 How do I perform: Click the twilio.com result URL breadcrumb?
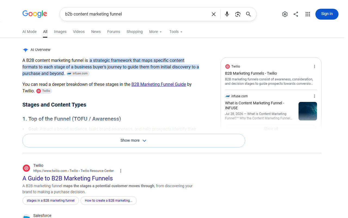pyautogui.click(x=73, y=171)
